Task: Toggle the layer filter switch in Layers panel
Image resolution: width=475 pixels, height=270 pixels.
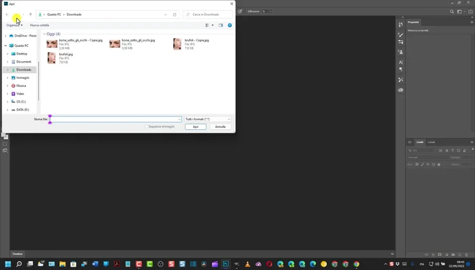Action: (x=472, y=150)
